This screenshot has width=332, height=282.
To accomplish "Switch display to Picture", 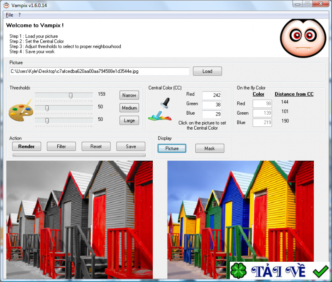I will (x=172, y=148).
